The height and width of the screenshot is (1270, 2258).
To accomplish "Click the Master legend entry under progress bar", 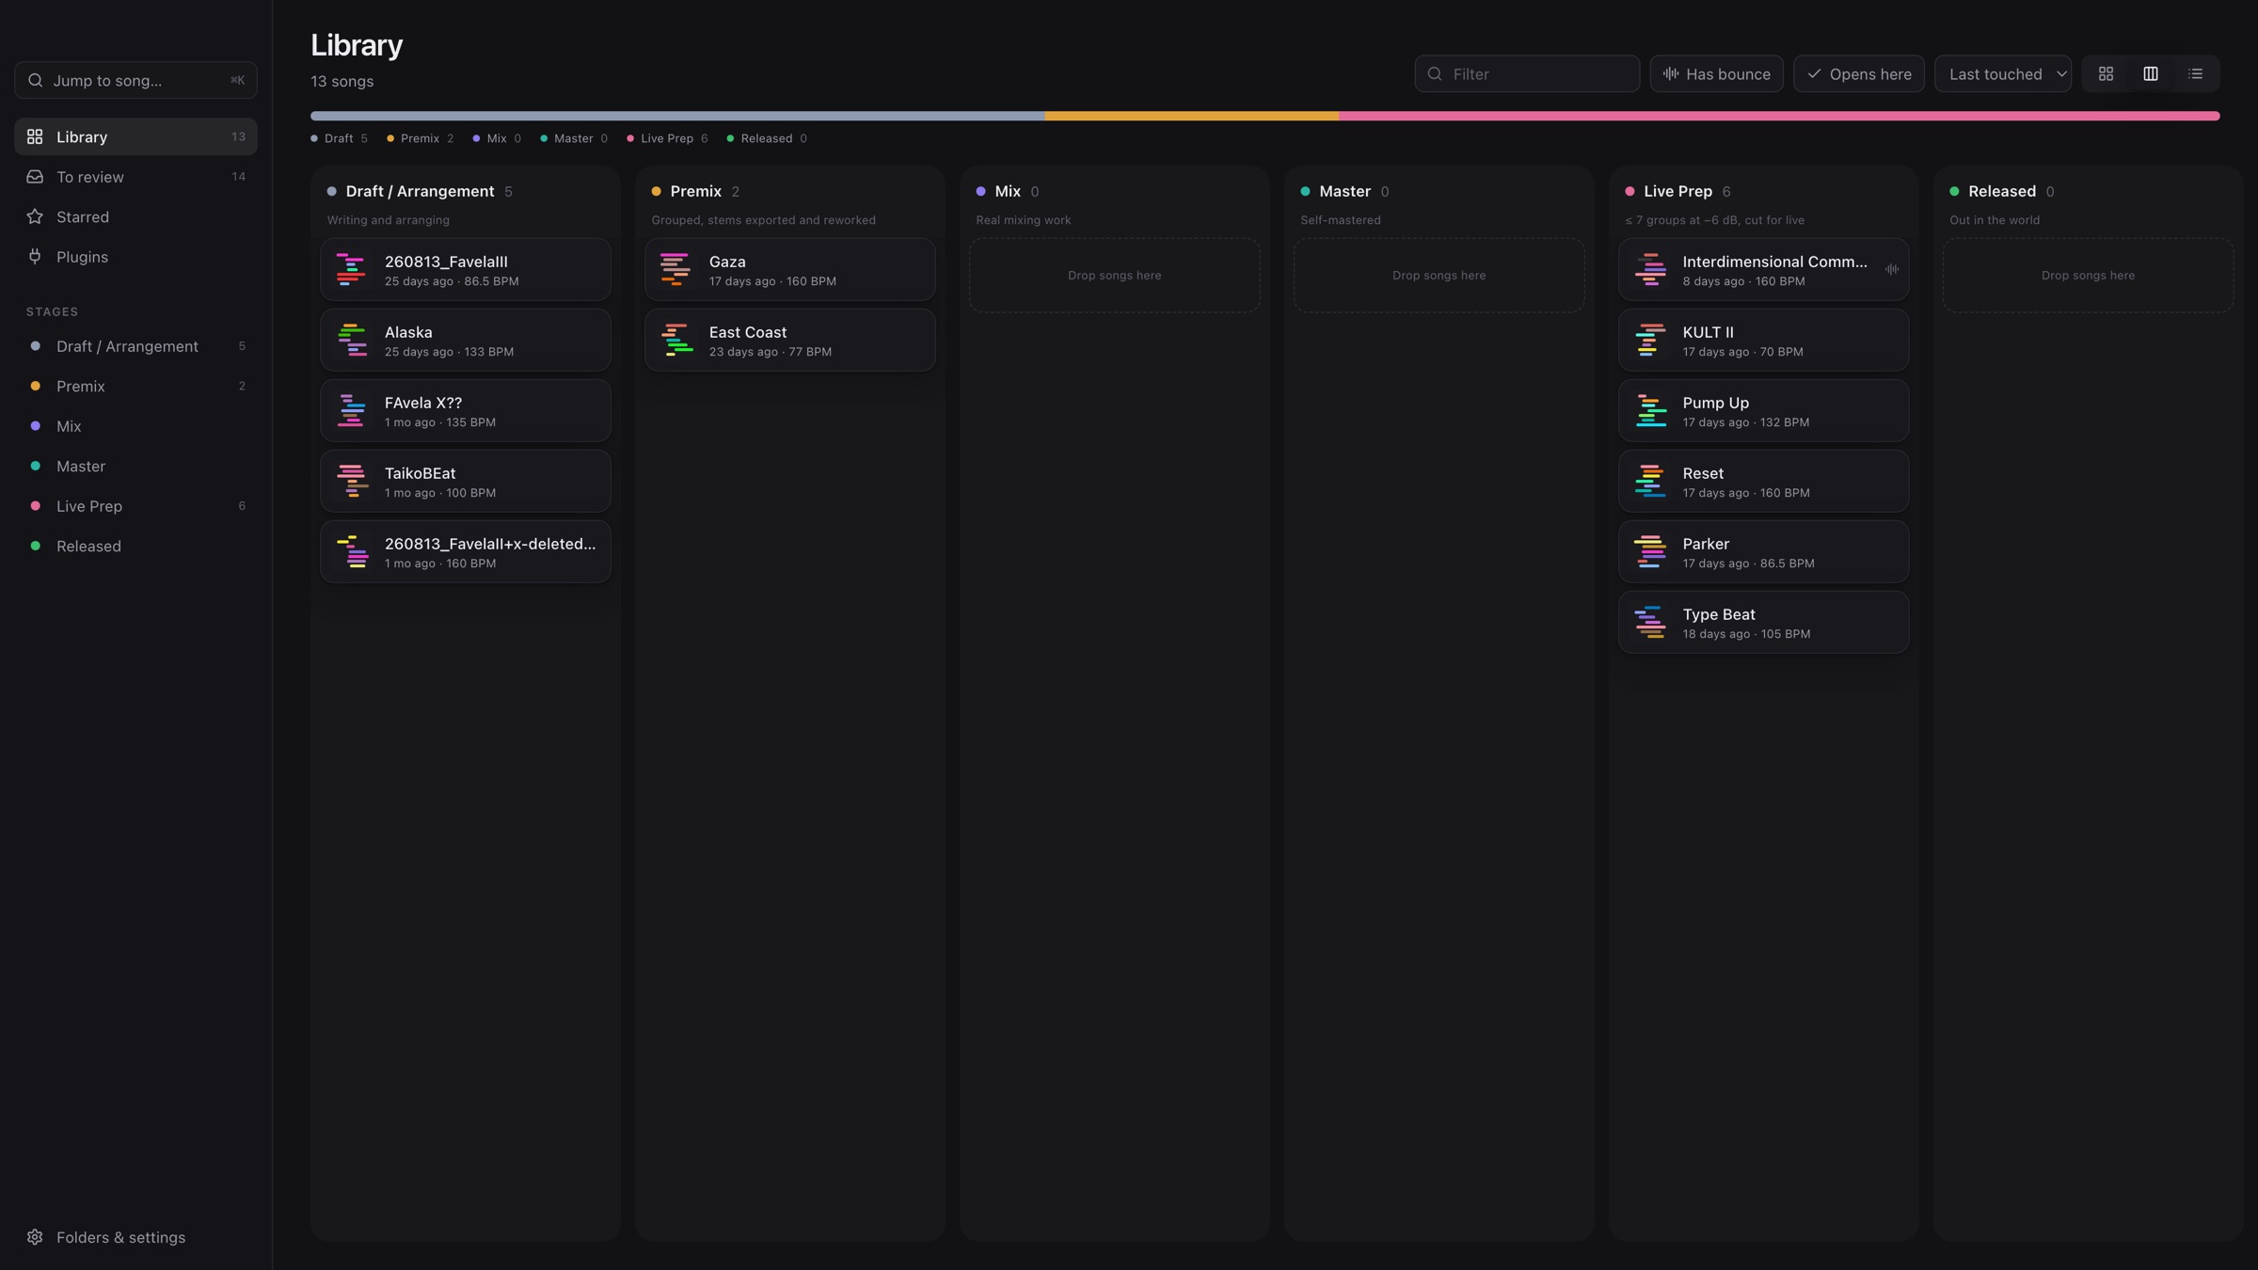I will (574, 138).
